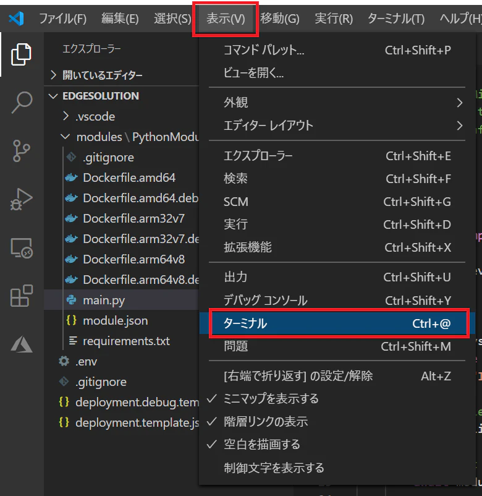Open main.py in the explorer
The height and width of the screenshot is (496, 482).
tap(121, 300)
